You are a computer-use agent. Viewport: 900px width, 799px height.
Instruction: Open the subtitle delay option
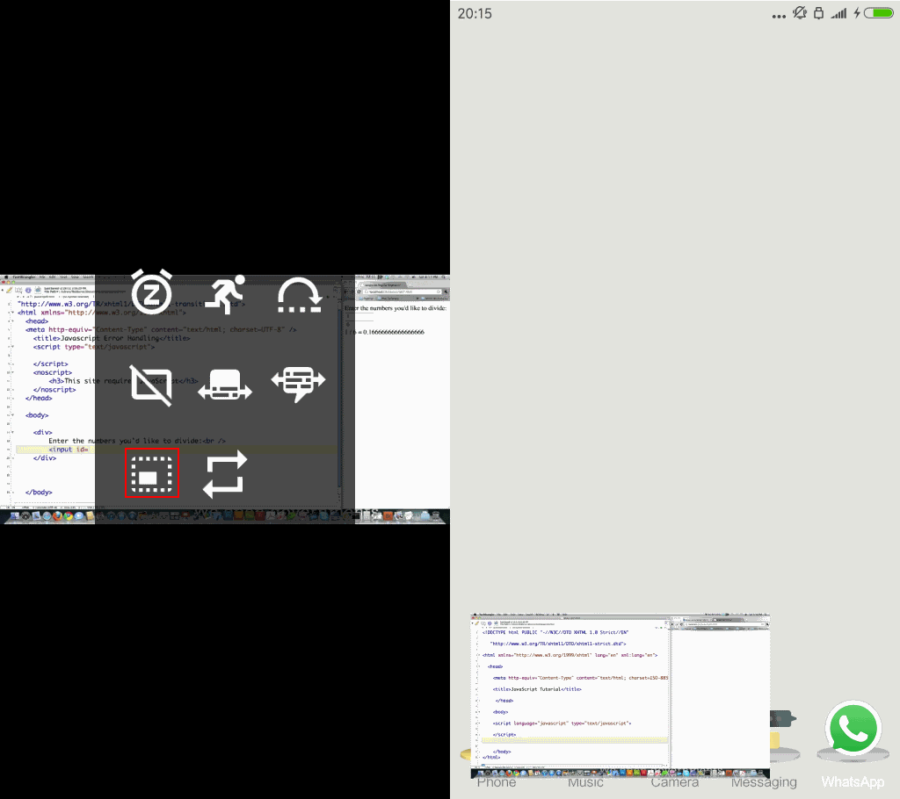(225, 385)
